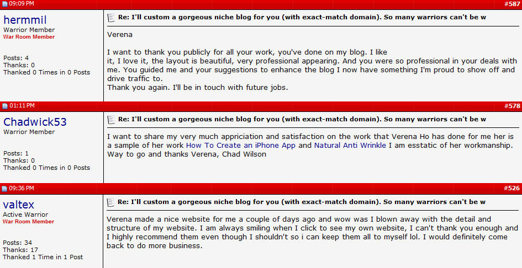Click the title of hermmil's reply post
This screenshot has height=268, width=522.
(302, 18)
